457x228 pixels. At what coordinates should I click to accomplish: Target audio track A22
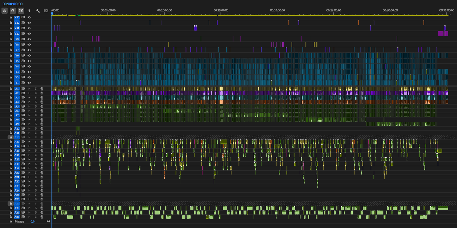pyautogui.click(x=17, y=182)
